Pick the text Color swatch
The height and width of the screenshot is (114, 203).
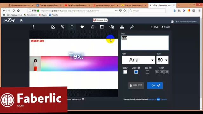coord(125,72)
